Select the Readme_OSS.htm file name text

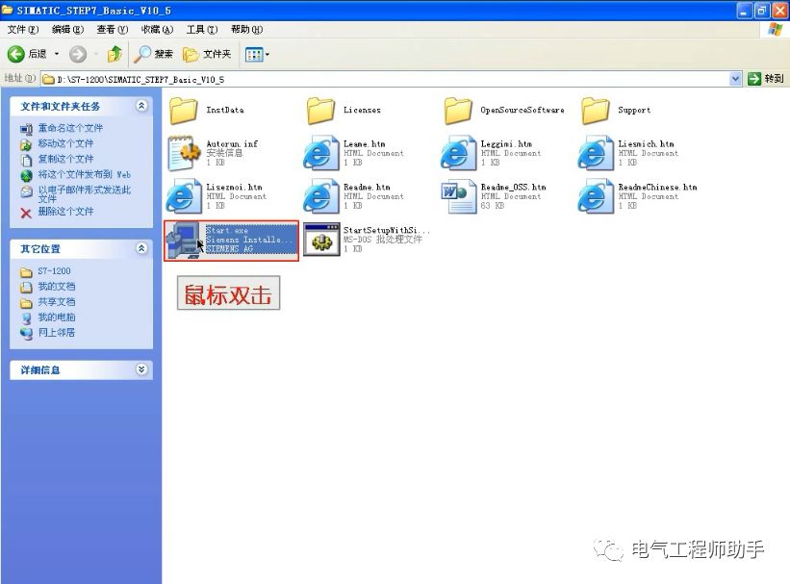click(x=513, y=188)
